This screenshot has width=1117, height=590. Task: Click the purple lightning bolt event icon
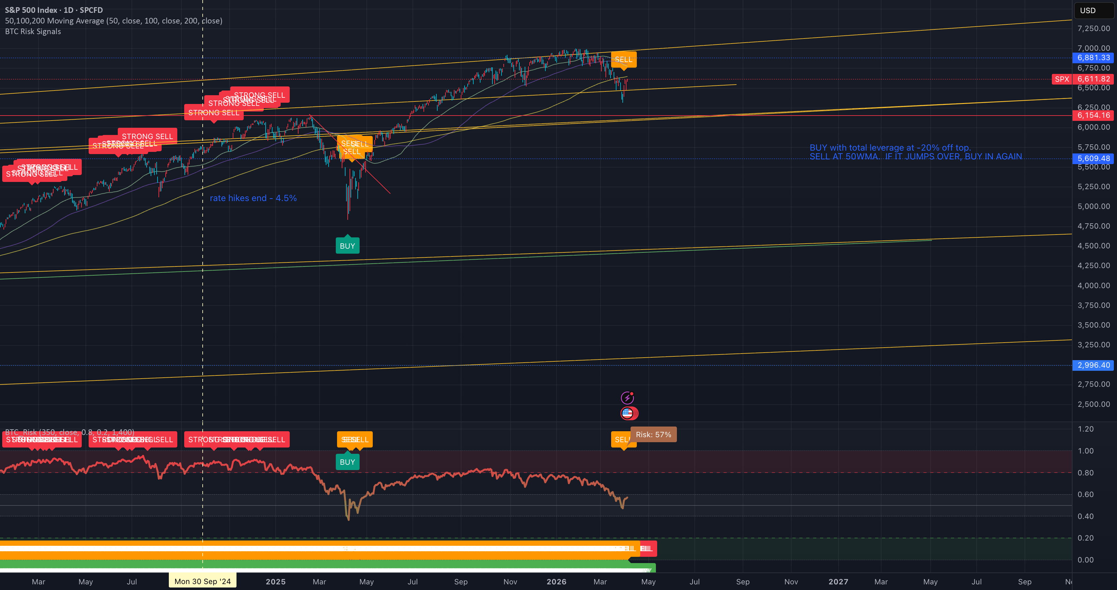coord(627,397)
